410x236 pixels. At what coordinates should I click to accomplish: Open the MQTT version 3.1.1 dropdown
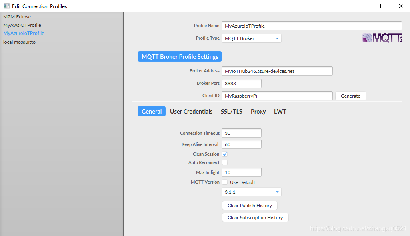(x=252, y=192)
